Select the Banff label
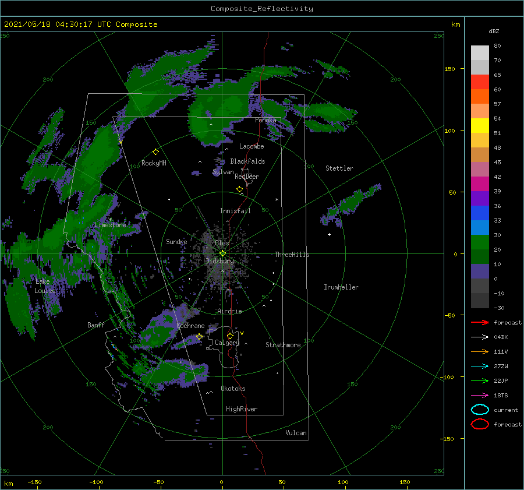 (x=96, y=325)
